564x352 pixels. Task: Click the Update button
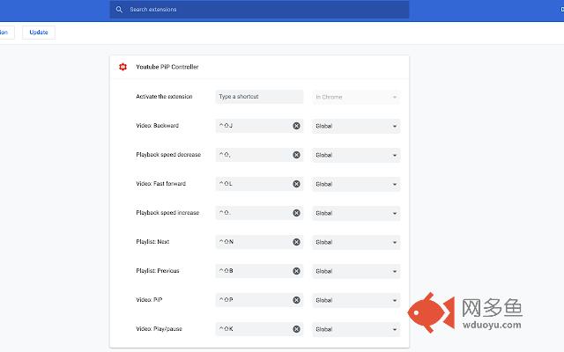(39, 33)
